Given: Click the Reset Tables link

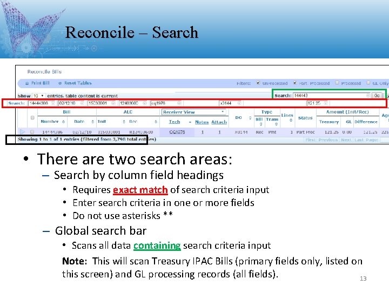Looking at the screenshot, I should point(78,83).
